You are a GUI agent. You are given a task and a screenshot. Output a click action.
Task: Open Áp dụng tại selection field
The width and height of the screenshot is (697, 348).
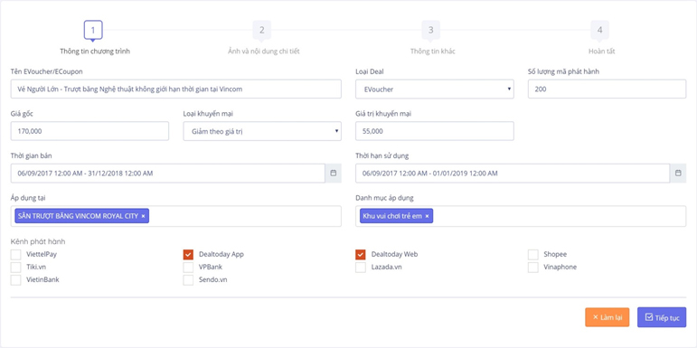(176, 216)
